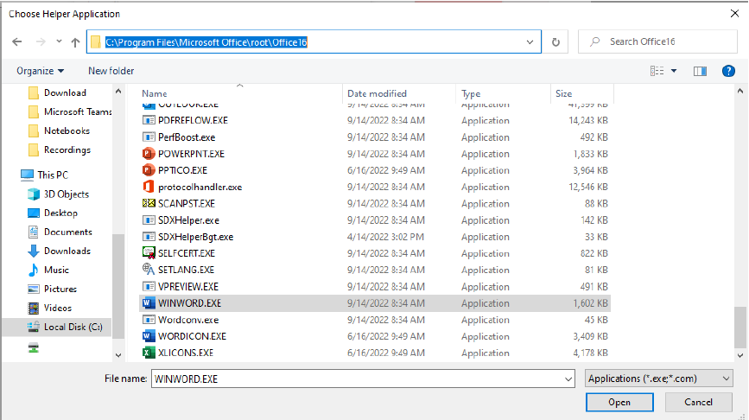
Task: Select the SCANPST.EXE icon
Action: (149, 204)
